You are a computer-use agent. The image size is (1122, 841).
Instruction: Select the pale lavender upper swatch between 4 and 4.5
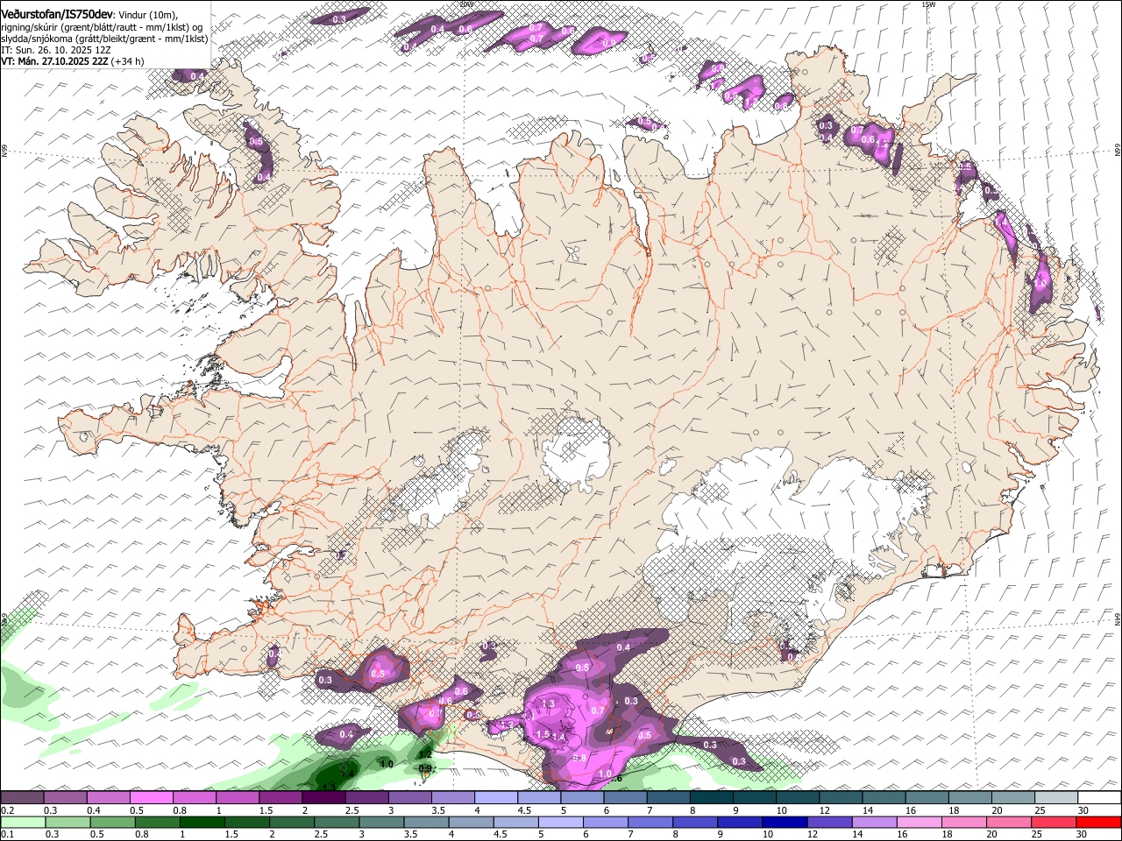click(496, 798)
